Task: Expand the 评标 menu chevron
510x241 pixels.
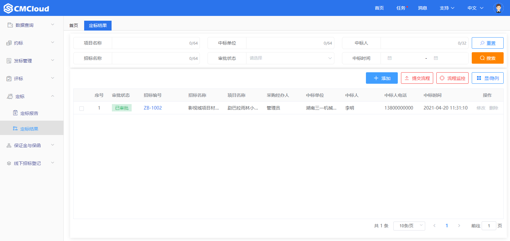Action: [x=53, y=78]
